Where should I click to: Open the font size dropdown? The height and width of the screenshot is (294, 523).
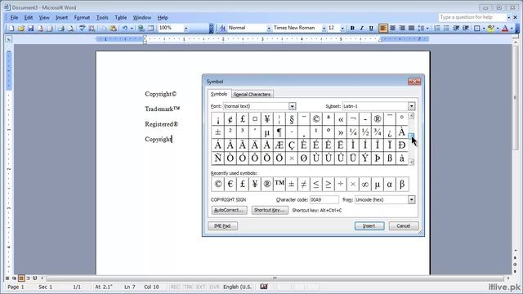(x=342, y=29)
